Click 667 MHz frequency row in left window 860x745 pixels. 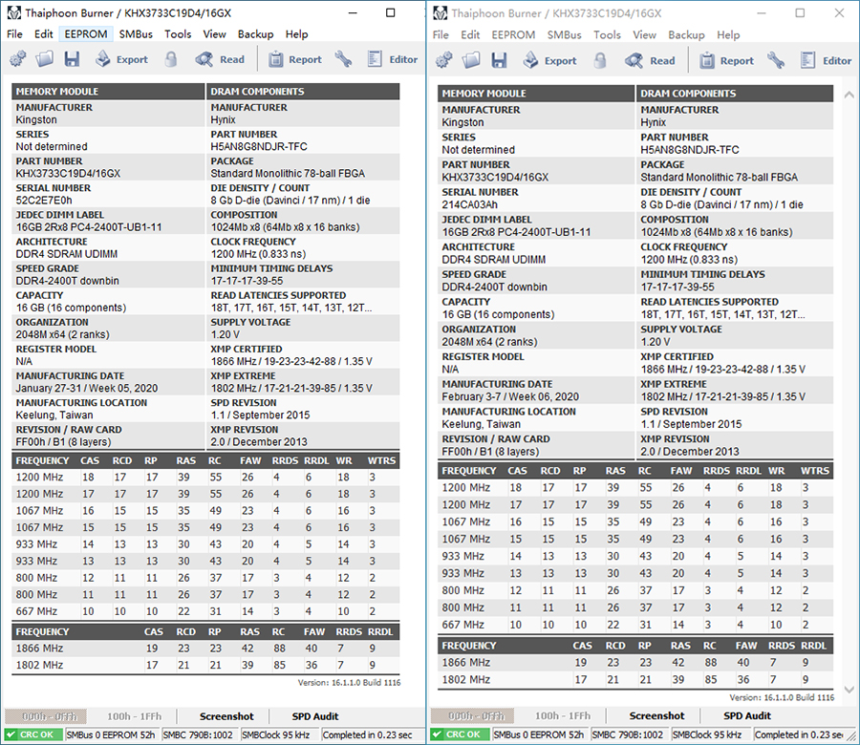coord(205,611)
